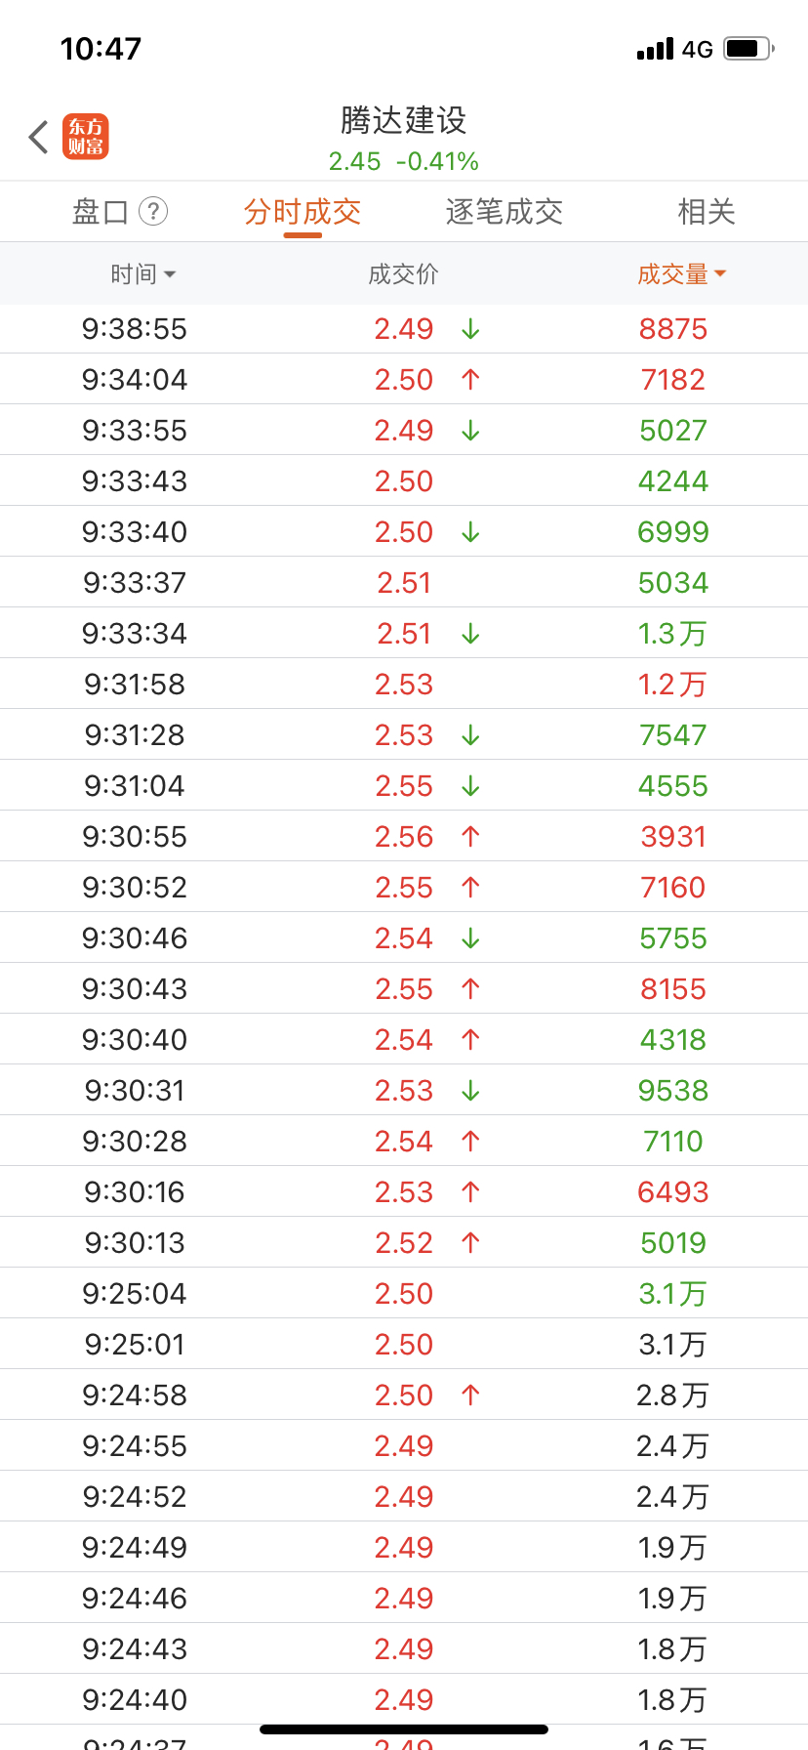Tap the 成交价 column header
The image size is (808, 1750).
(x=403, y=274)
